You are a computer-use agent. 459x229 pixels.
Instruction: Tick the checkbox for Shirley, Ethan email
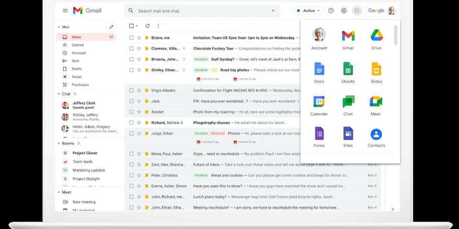tap(131, 70)
